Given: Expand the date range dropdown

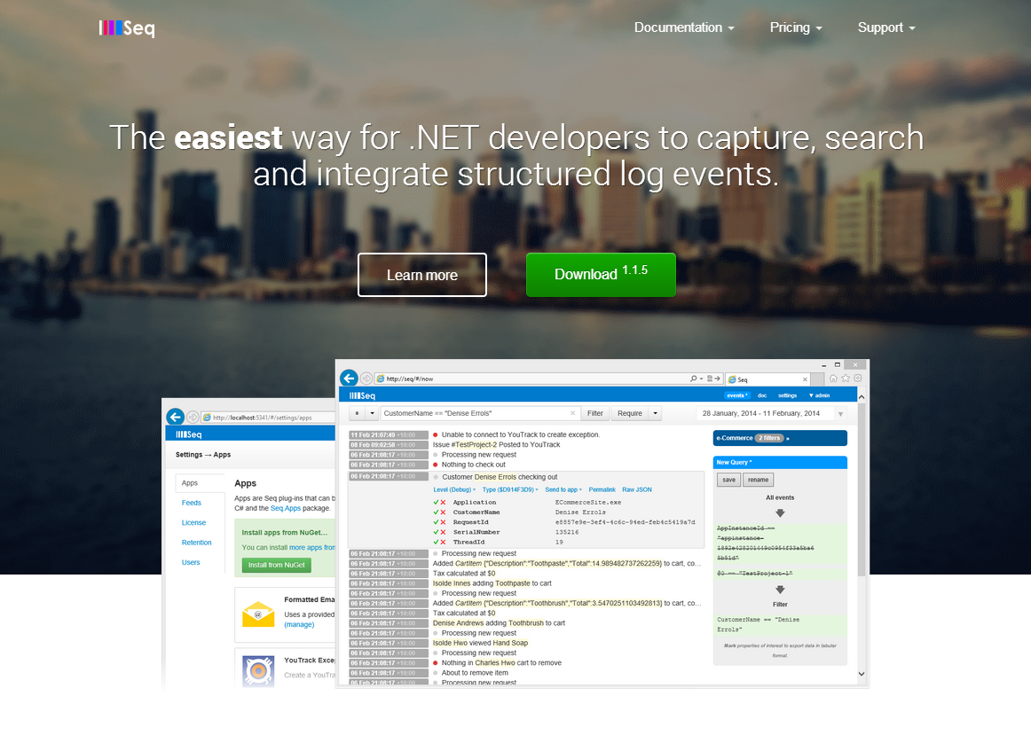Looking at the screenshot, I should (840, 414).
